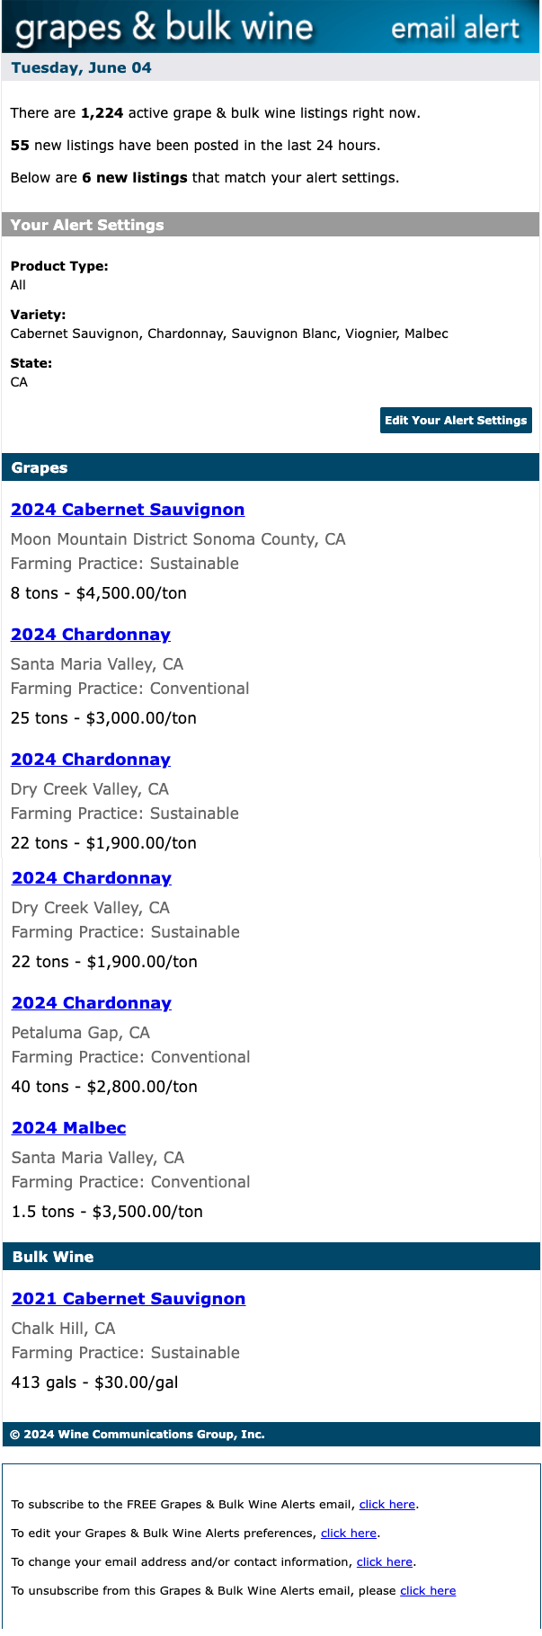Screen dimensions: 542x1636
Task: Open the second Dry Creek Valley Chardonnay listing
Action: point(91,878)
